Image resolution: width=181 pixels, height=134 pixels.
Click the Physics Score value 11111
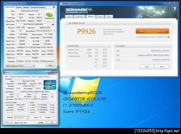coord(89,53)
